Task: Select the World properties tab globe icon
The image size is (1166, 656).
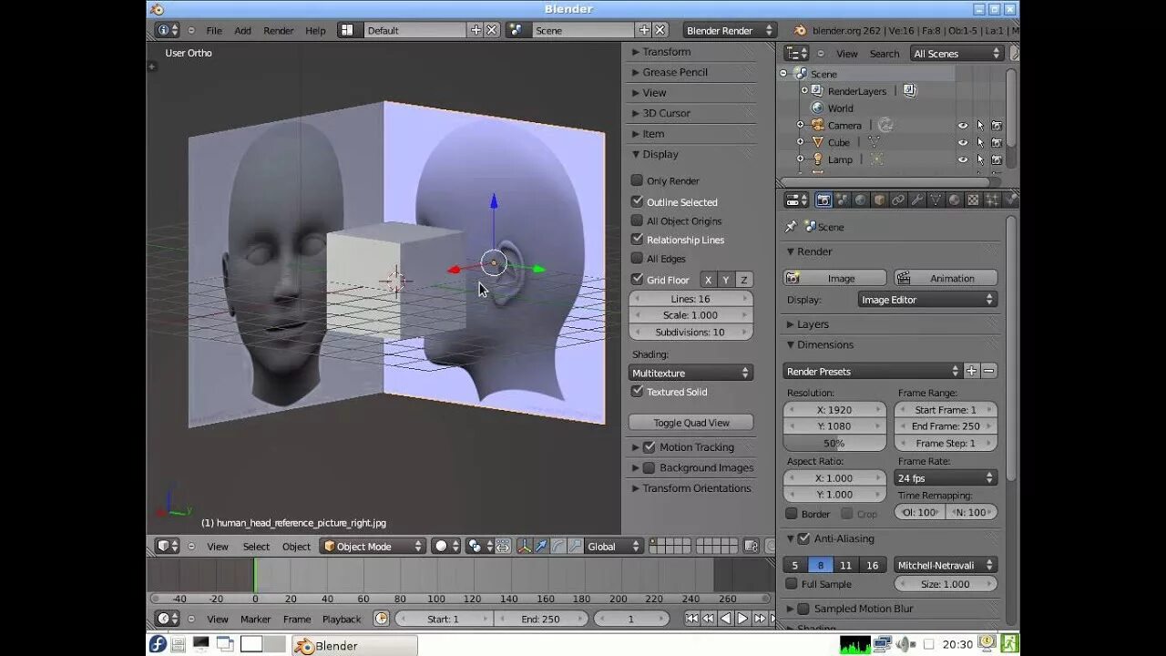Action: pos(860,200)
